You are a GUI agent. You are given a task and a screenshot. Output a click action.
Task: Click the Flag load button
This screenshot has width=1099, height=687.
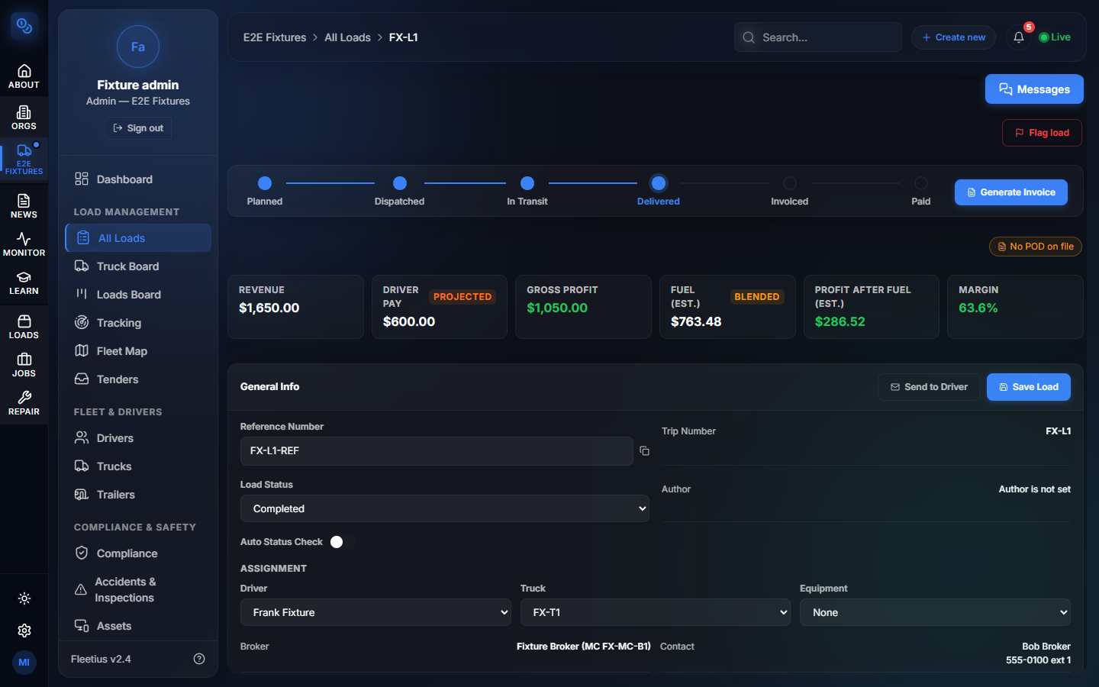1042,133
